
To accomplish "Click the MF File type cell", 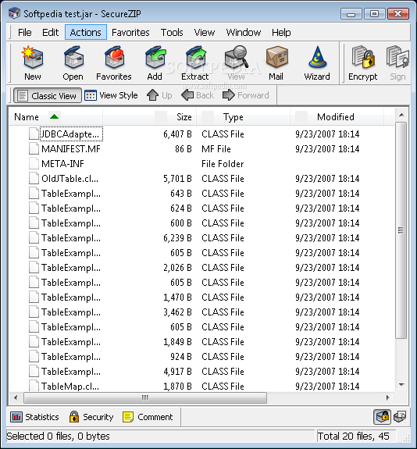I will click(x=216, y=149).
